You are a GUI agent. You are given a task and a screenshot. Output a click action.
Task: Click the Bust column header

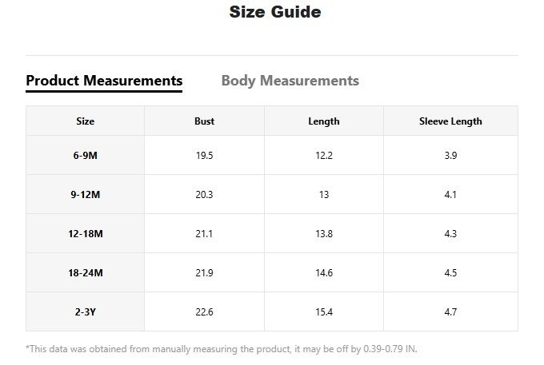pyautogui.click(x=204, y=121)
